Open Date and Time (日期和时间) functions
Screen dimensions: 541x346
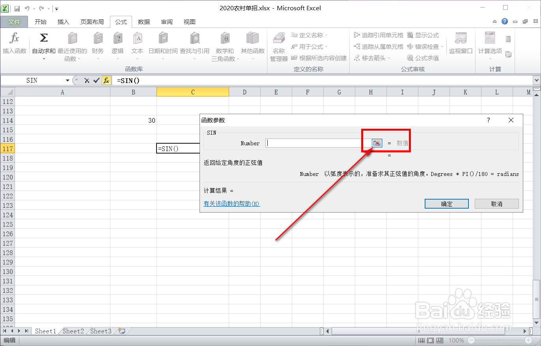coord(163,46)
